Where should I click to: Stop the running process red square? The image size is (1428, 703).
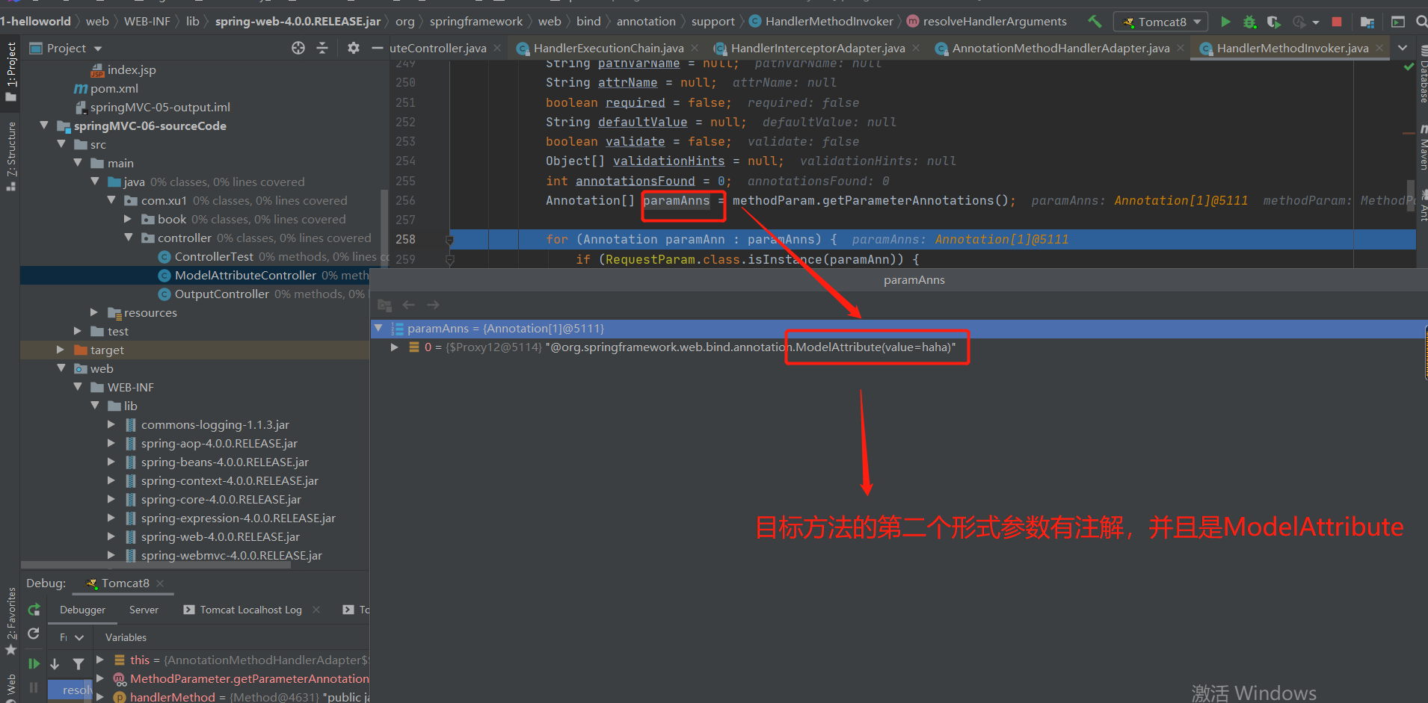(1337, 22)
